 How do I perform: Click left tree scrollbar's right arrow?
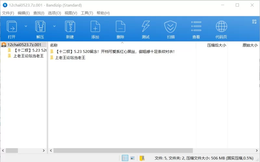pos(44,151)
